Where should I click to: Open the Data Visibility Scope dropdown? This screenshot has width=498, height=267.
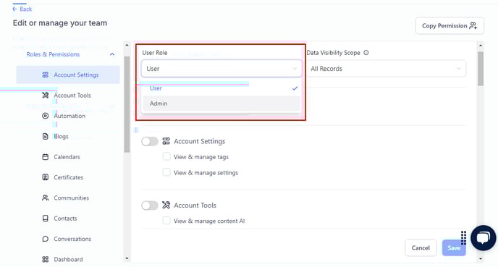(x=387, y=69)
